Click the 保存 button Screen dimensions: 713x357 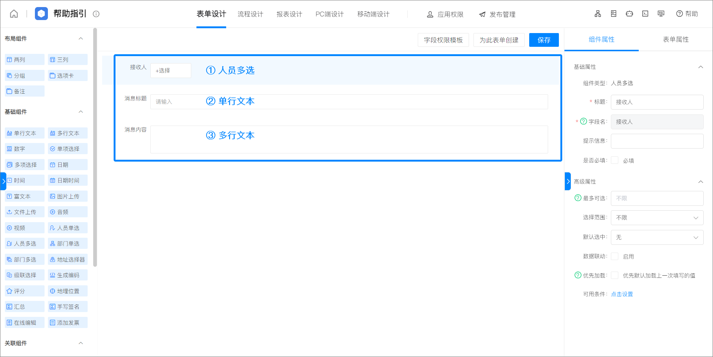[544, 40]
